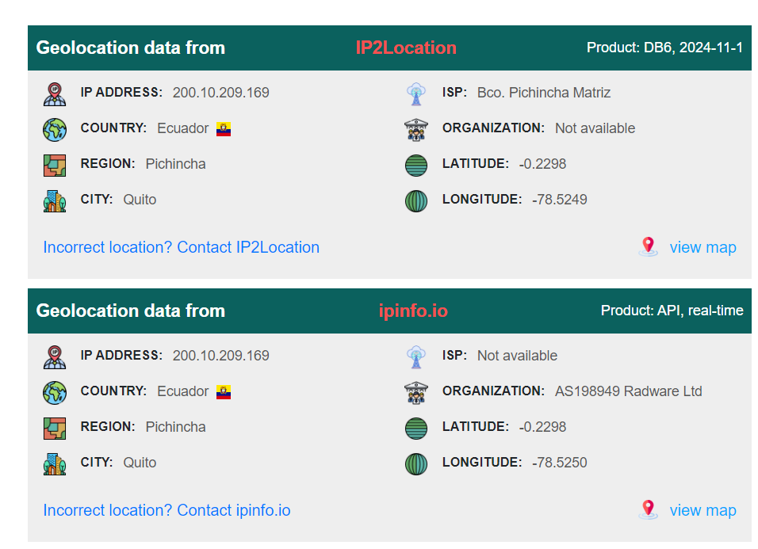The width and height of the screenshot is (758, 549).
Task: Click the region map icon in IP2Location panel
Action: [x=55, y=165]
